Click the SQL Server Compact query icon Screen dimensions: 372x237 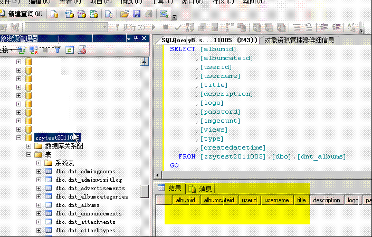109,14
